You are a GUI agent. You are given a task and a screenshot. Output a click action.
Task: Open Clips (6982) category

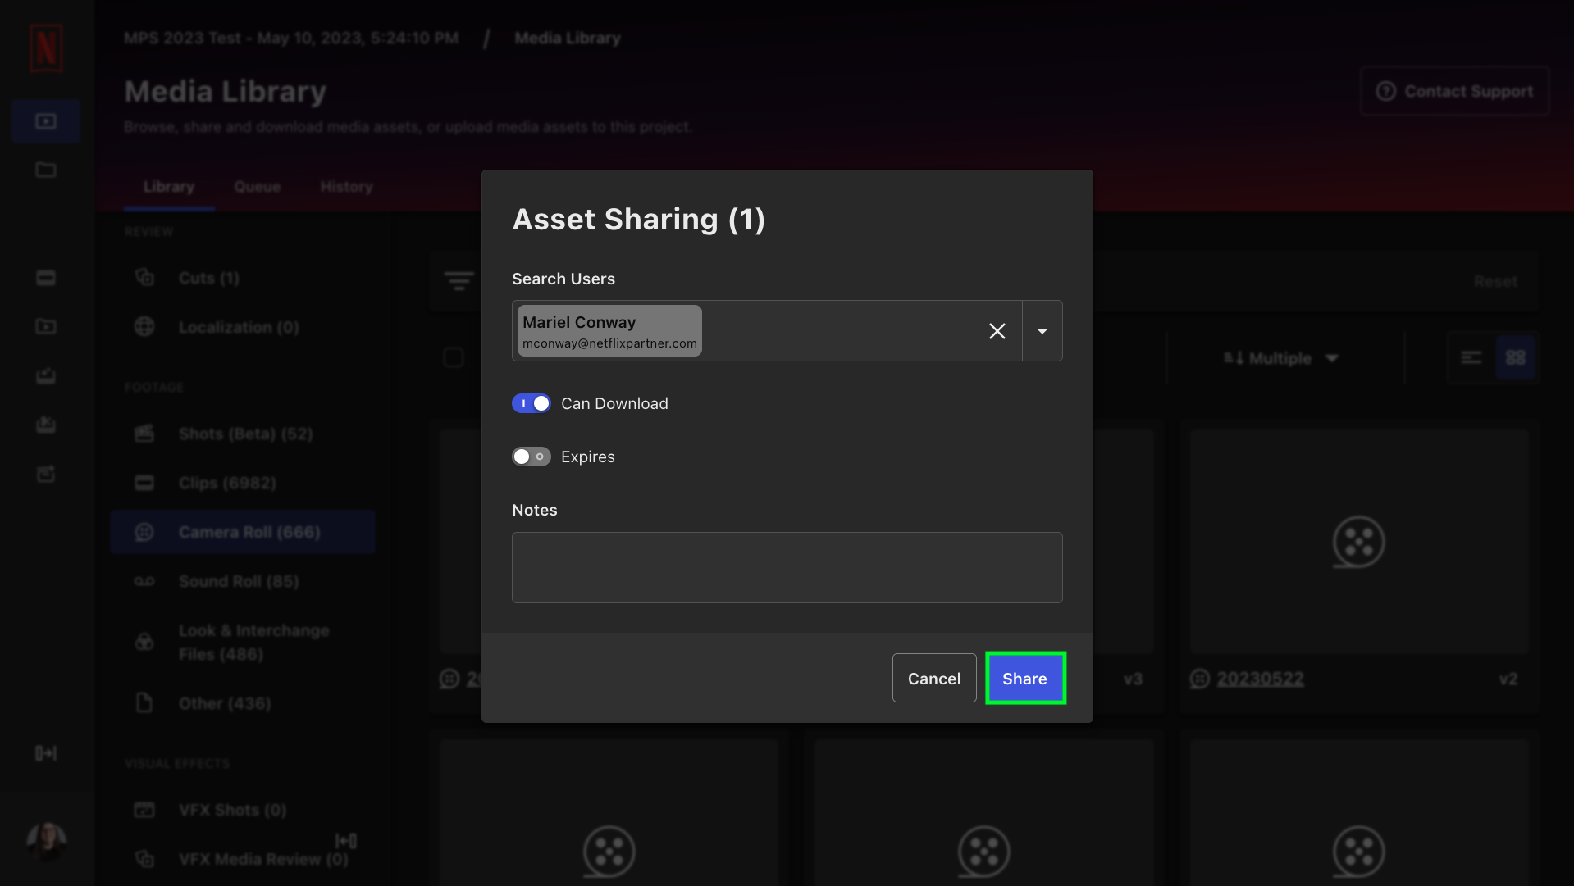(x=243, y=483)
